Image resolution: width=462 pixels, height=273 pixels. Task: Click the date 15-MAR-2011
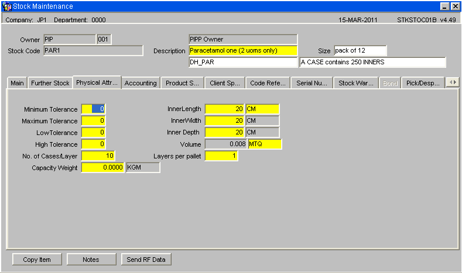pyautogui.click(x=358, y=20)
